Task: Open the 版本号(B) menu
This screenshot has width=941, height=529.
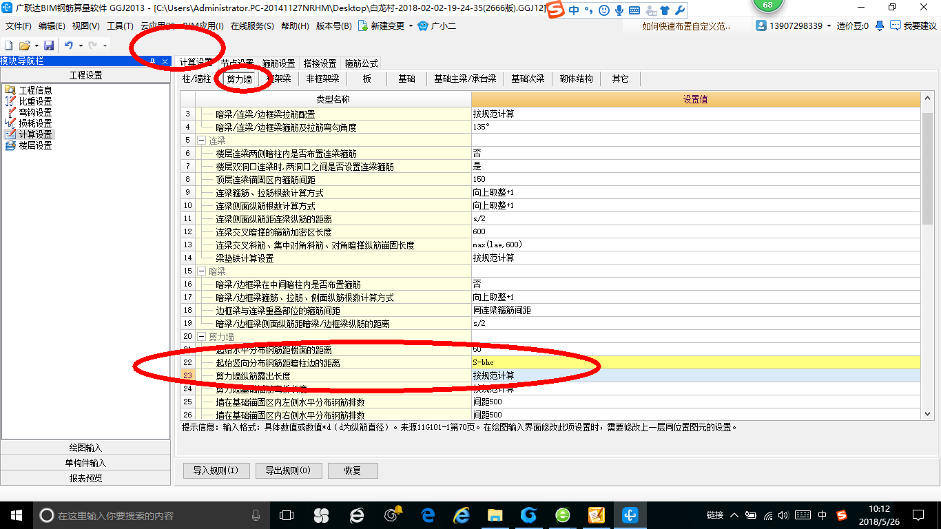Action: pos(333,26)
